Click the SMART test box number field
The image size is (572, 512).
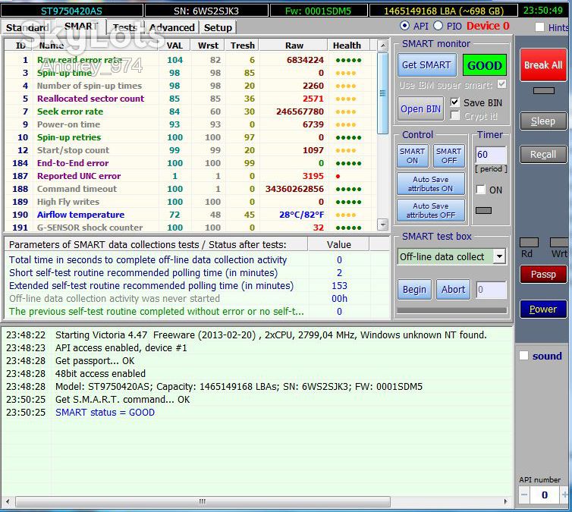click(491, 290)
